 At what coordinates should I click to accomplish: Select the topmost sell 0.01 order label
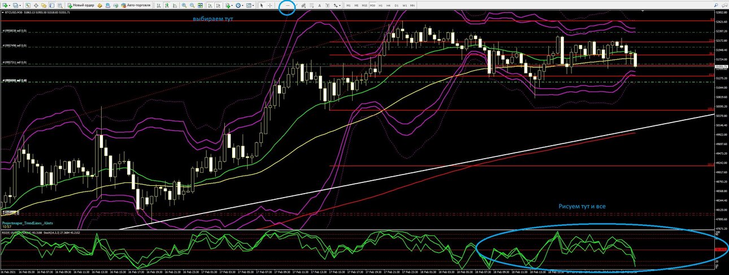coord(15,31)
